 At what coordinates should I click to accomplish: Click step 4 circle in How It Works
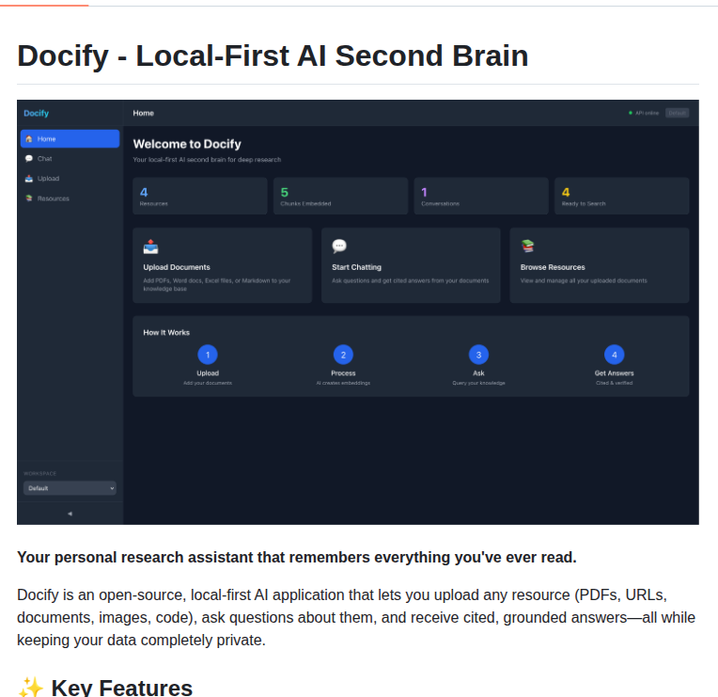(614, 355)
